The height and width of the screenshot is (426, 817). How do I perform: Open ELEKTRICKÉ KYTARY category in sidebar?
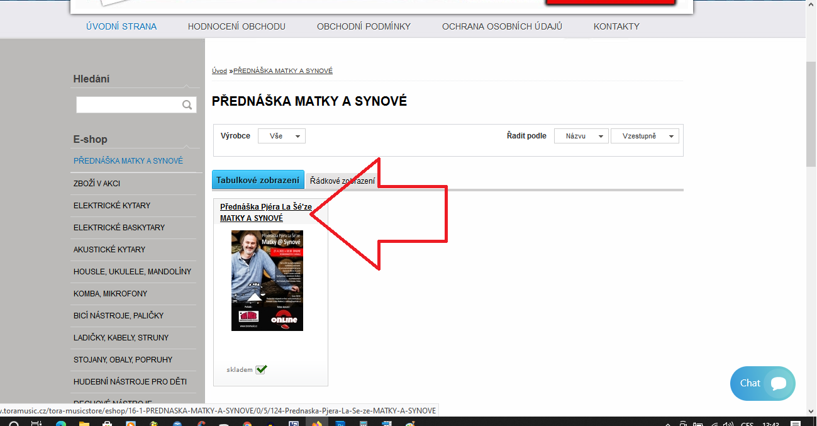pyautogui.click(x=112, y=205)
